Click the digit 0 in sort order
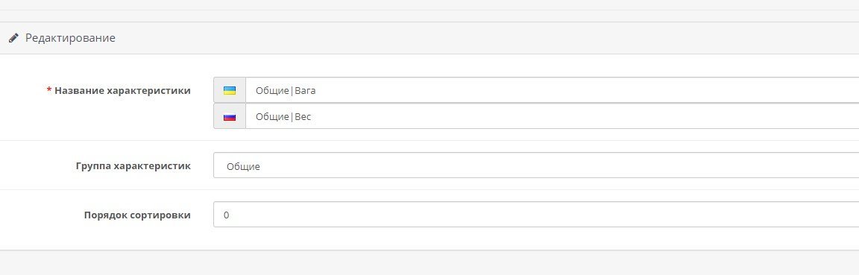859x275 pixels. click(x=226, y=215)
